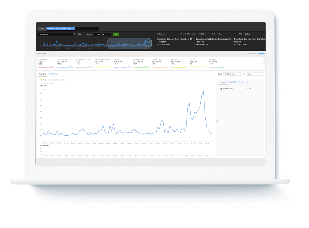Select the % Downtime metric tile
The height and width of the screenshot is (228, 309).
tap(46, 63)
